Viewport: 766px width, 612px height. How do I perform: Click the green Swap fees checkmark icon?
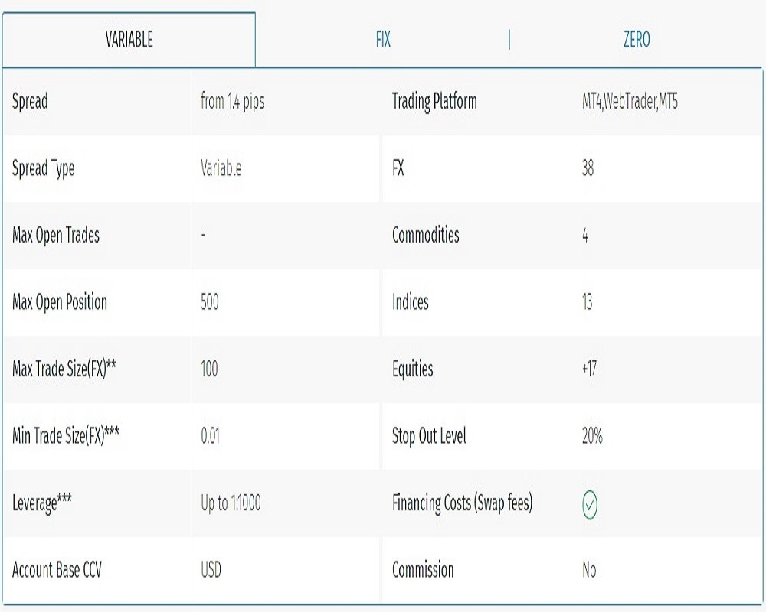[590, 504]
